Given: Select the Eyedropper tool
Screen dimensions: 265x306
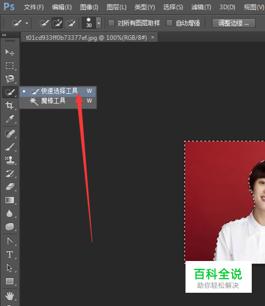Looking at the screenshot, I should click(x=10, y=119).
